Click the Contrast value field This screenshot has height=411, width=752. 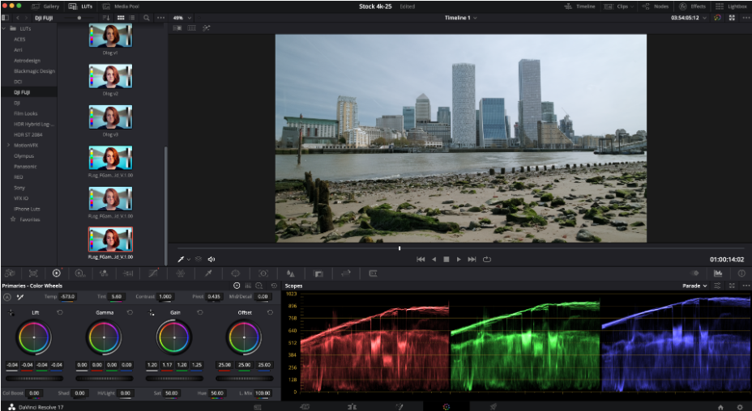165,297
